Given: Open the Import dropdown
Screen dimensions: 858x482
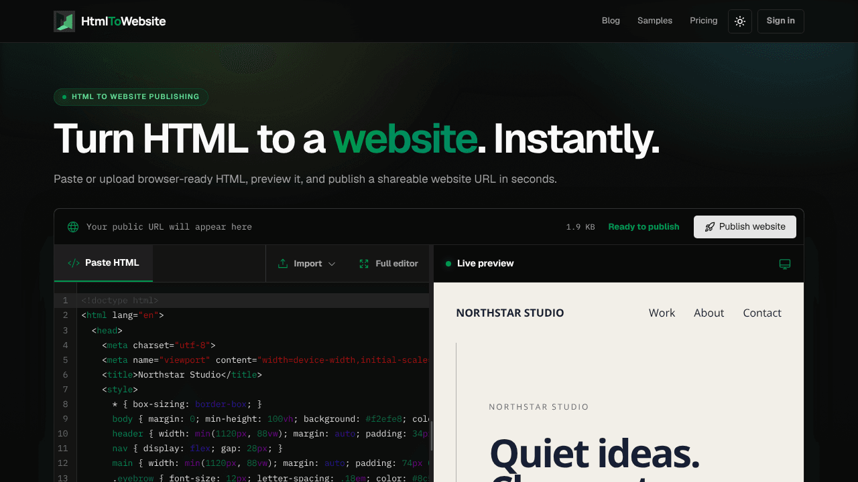Looking at the screenshot, I should coord(306,264).
